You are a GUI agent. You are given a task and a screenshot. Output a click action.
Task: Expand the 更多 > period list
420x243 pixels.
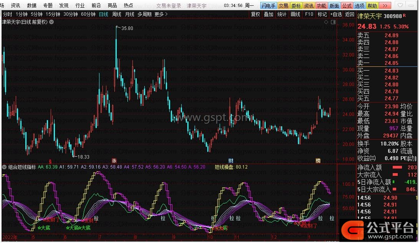[161, 14]
